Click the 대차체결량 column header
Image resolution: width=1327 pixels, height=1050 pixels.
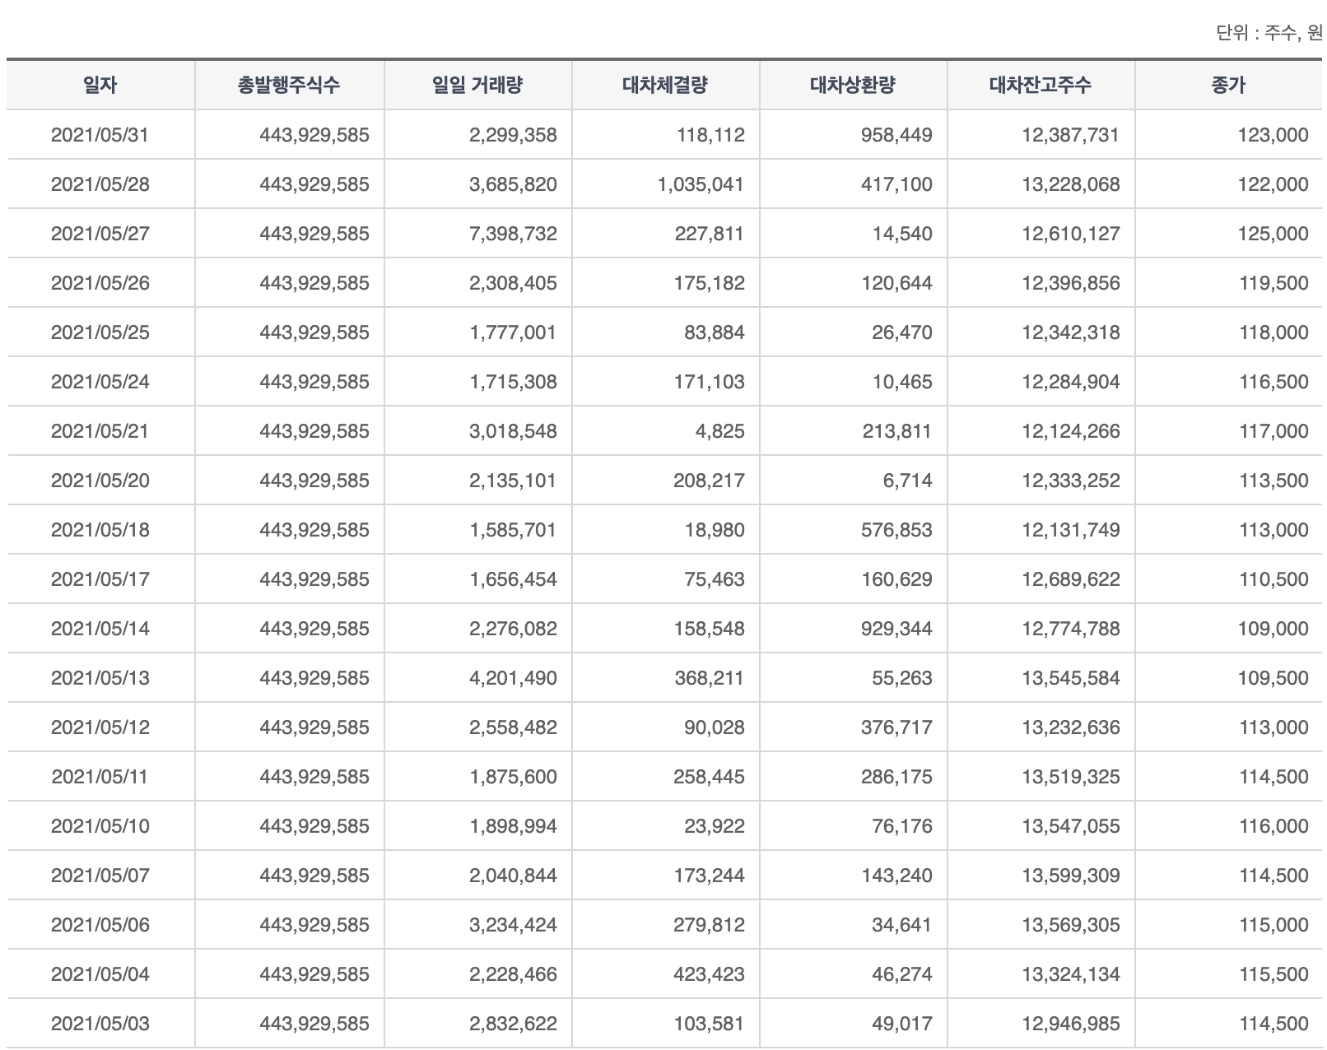[x=665, y=85]
